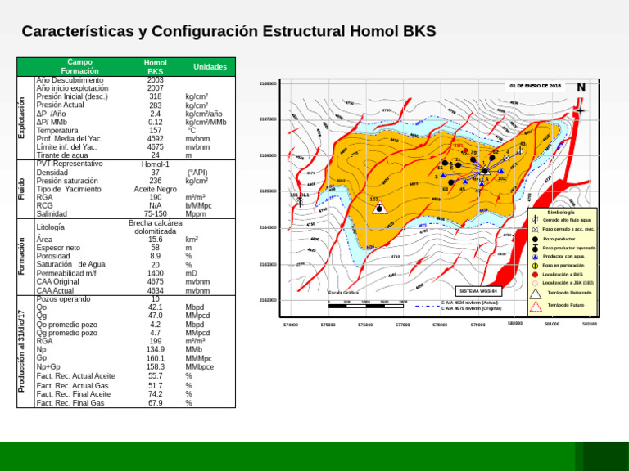Click the 'Año Descubrimiento' value 2003

(x=156, y=80)
